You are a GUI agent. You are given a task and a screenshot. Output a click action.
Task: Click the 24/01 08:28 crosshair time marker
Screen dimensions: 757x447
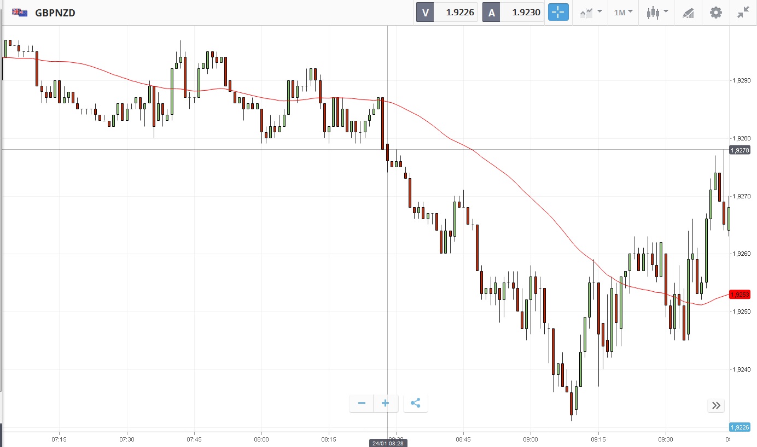click(x=387, y=443)
